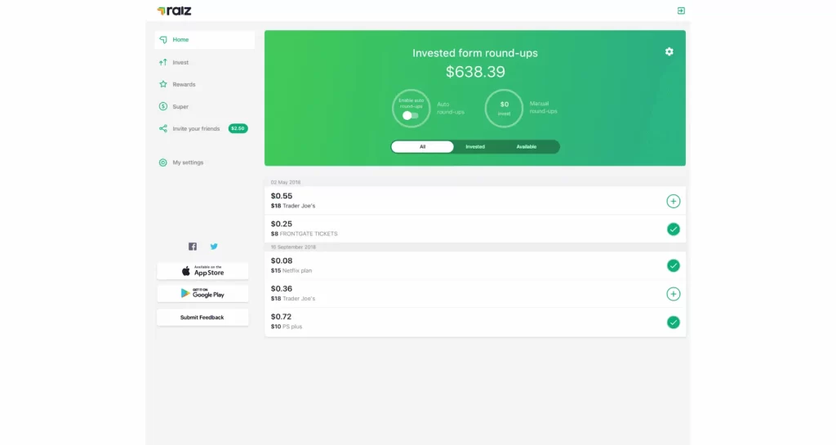Viewport: 836px width, 445px height.
Task: Click the $2.50 invite badge
Action: tap(238, 128)
